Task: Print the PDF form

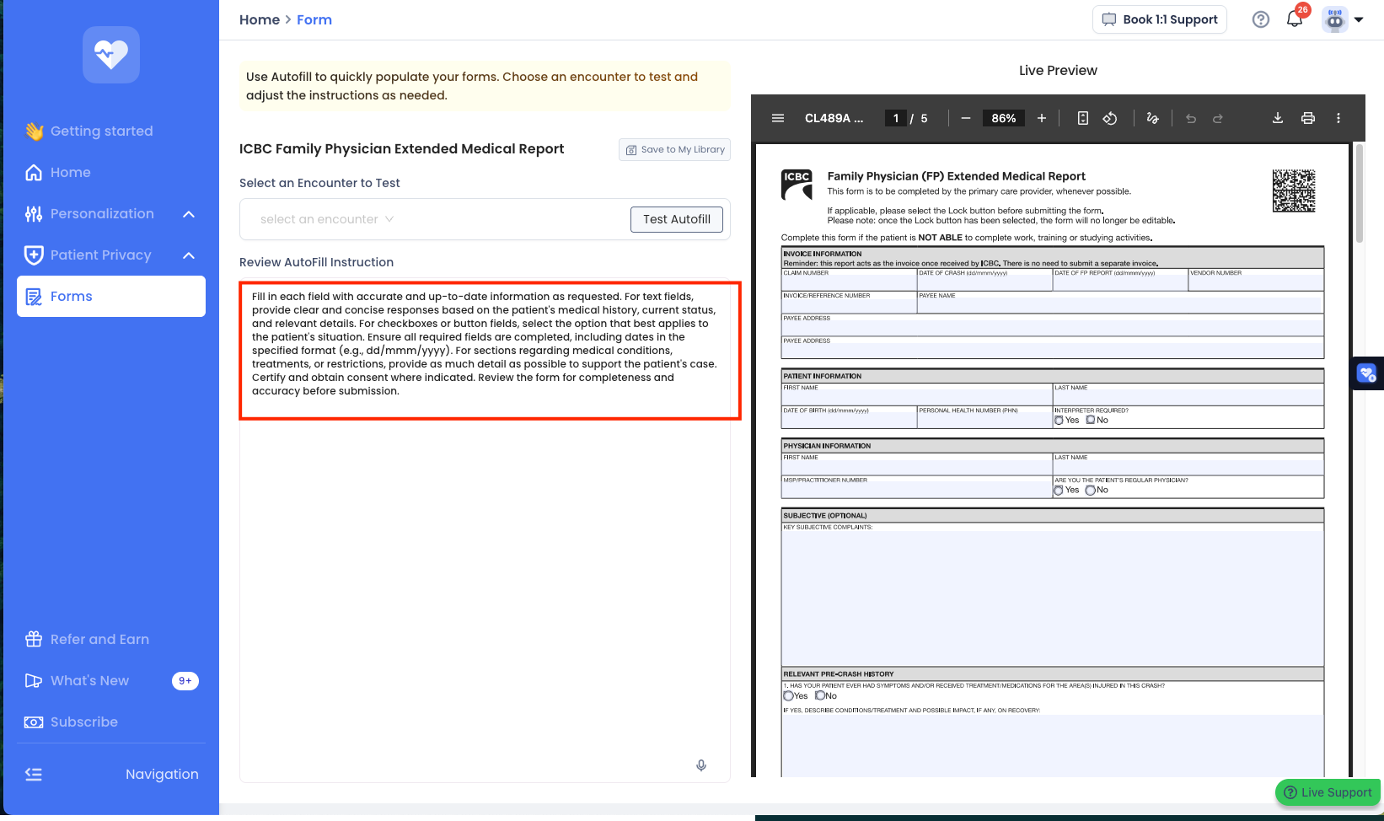Action: click(x=1308, y=118)
